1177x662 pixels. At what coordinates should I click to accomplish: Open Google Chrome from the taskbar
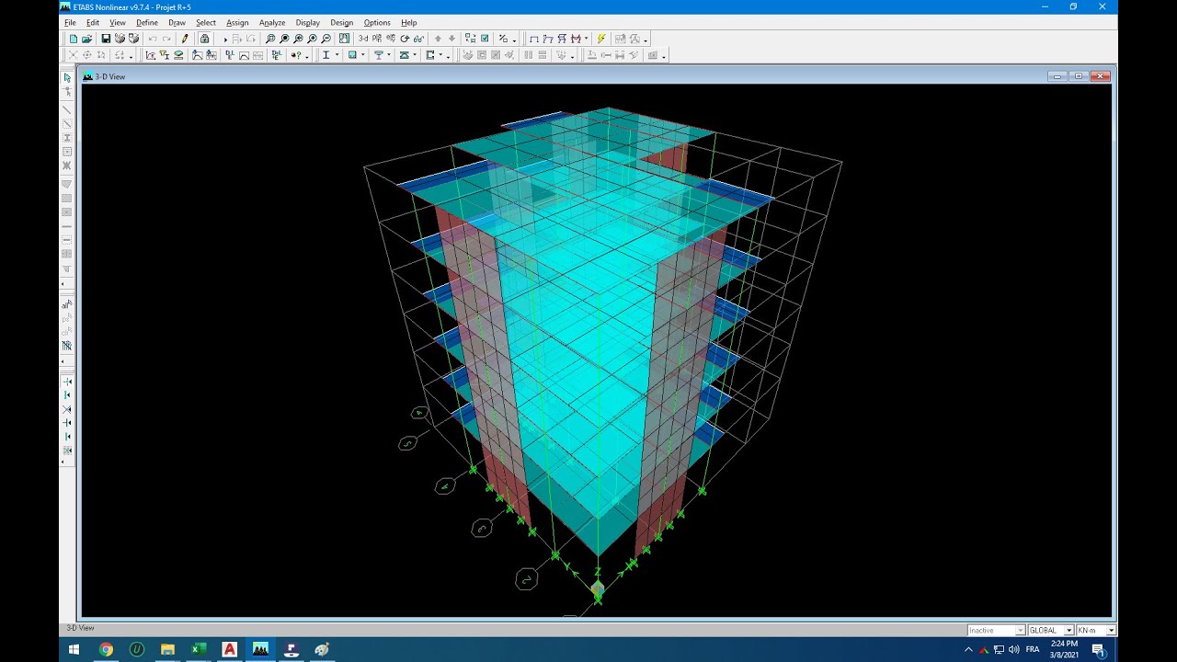point(106,649)
